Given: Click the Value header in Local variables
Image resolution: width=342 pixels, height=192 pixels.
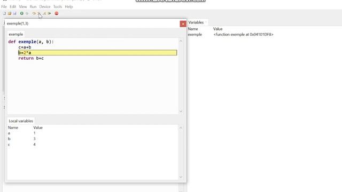Looking at the screenshot, I should [x=38, y=127].
